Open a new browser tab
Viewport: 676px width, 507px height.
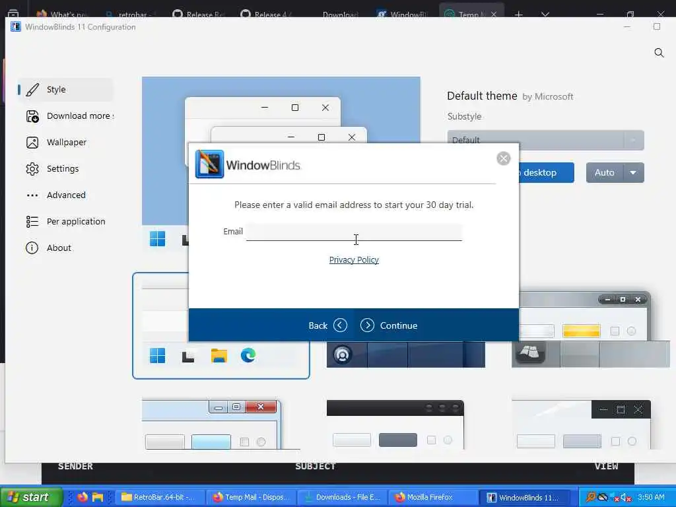click(x=519, y=15)
